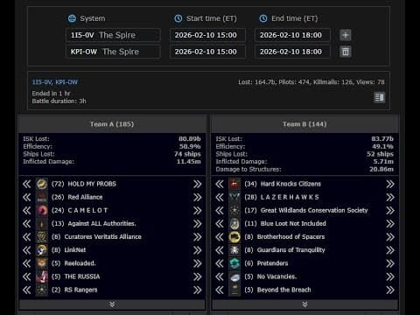Edit KPI-OW end time field
420x315 pixels.
292,52
